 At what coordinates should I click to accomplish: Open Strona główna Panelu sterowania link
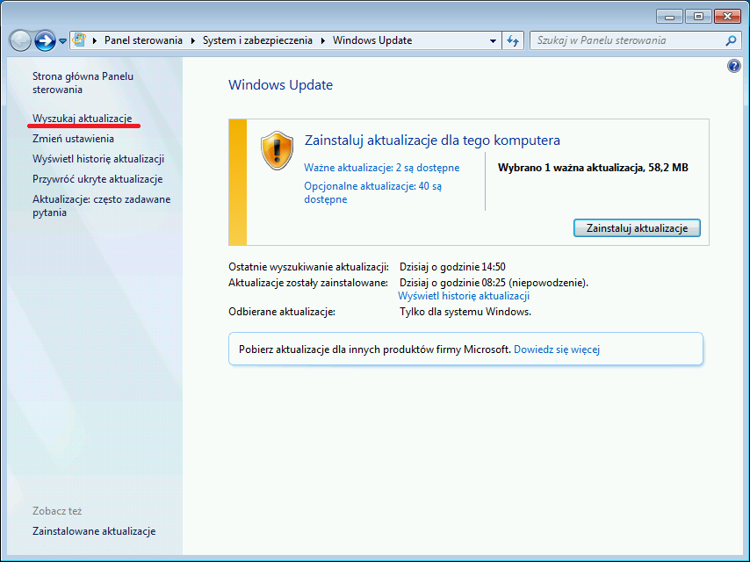click(83, 83)
